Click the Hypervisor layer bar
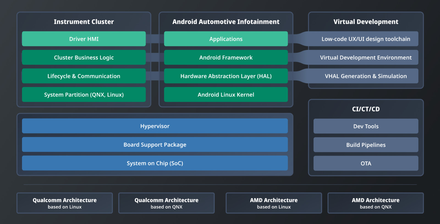This screenshot has height=224, width=440. 155,126
